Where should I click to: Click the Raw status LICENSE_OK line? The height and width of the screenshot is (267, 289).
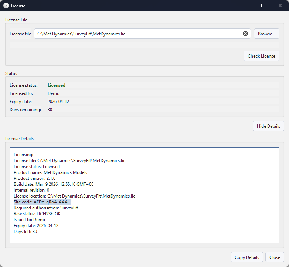(x=37, y=214)
